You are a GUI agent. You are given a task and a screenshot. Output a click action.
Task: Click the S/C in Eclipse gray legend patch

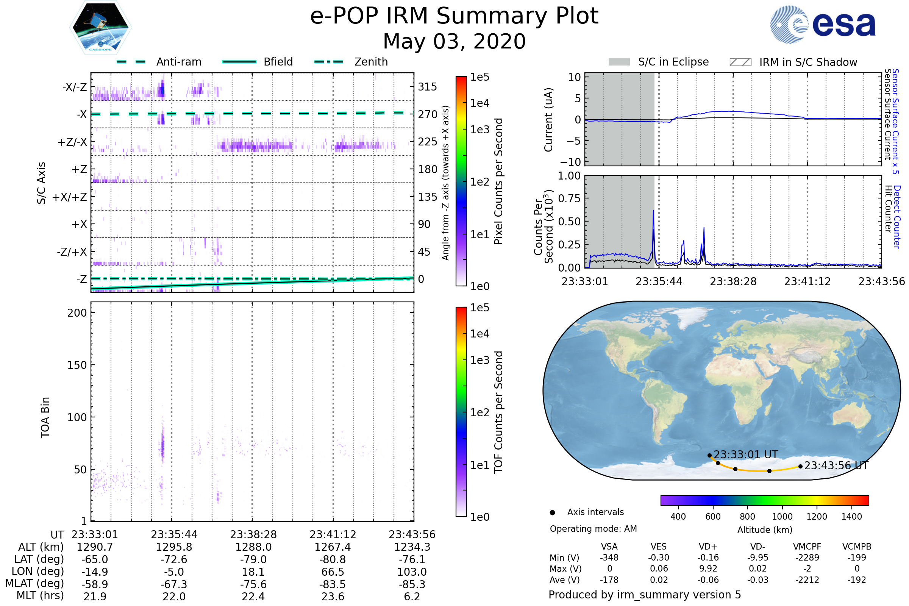coord(619,62)
